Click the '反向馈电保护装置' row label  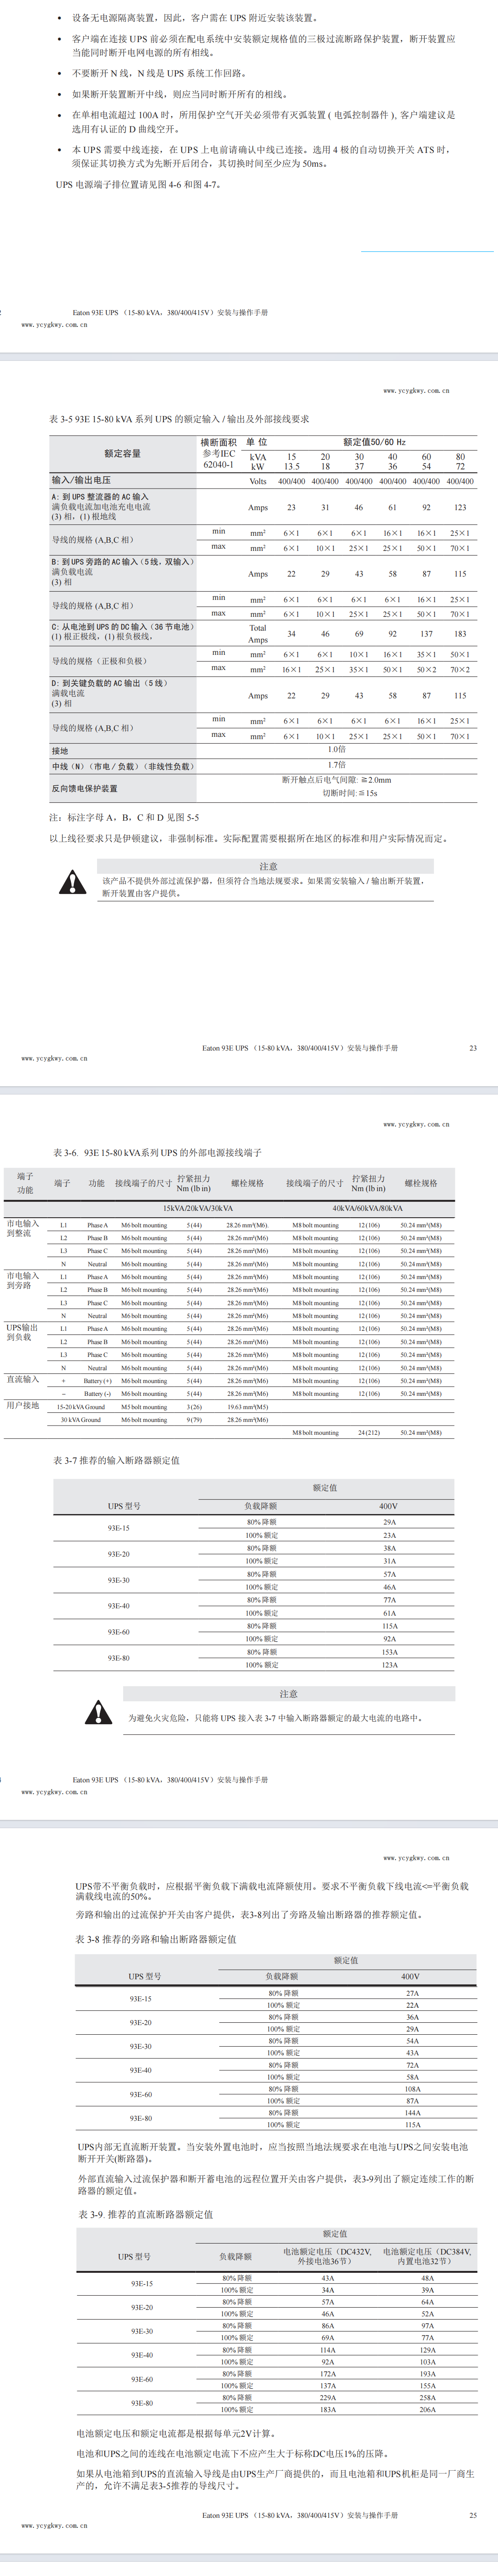click(x=84, y=788)
